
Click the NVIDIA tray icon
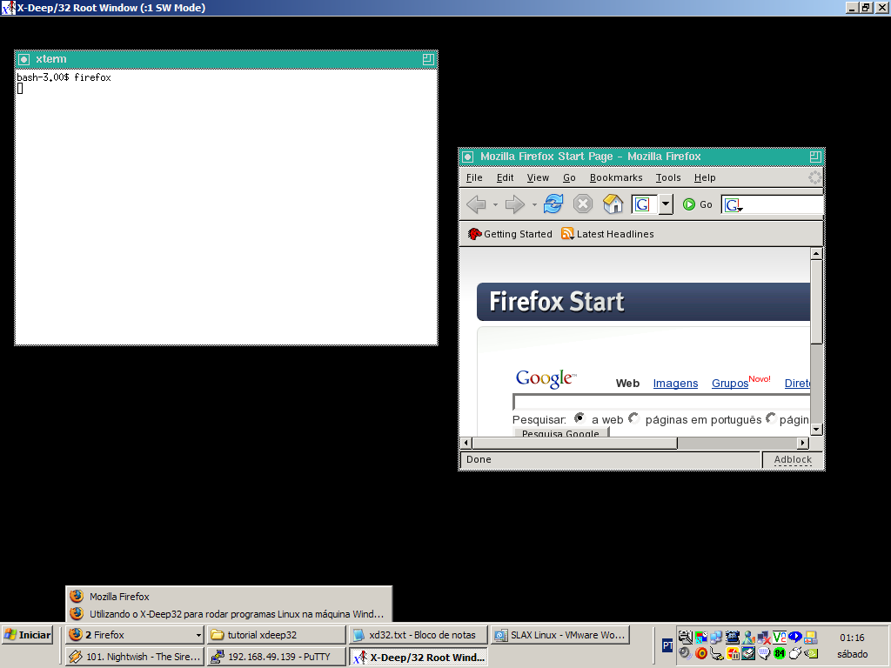[x=811, y=654]
